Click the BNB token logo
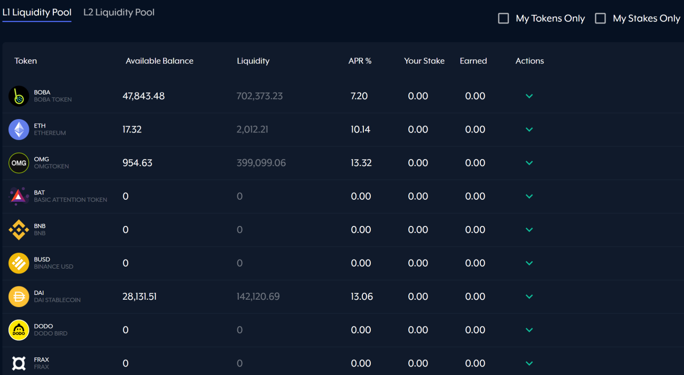Image resolution: width=684 pixels, height=375 pixels. 19,230
